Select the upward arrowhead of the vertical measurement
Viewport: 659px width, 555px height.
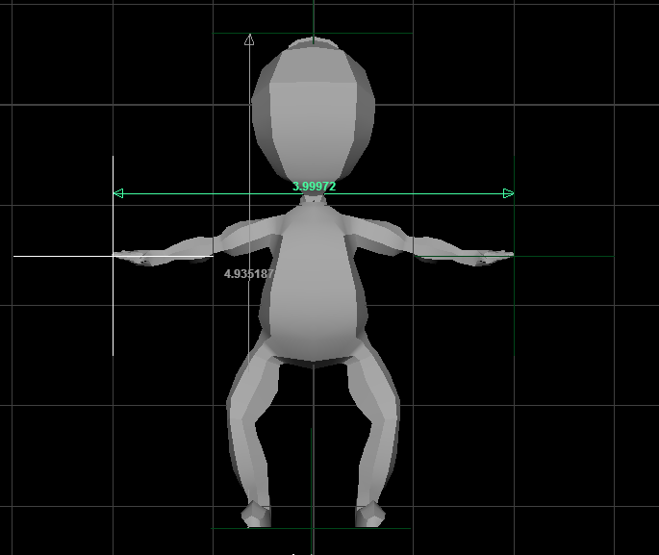249,39
